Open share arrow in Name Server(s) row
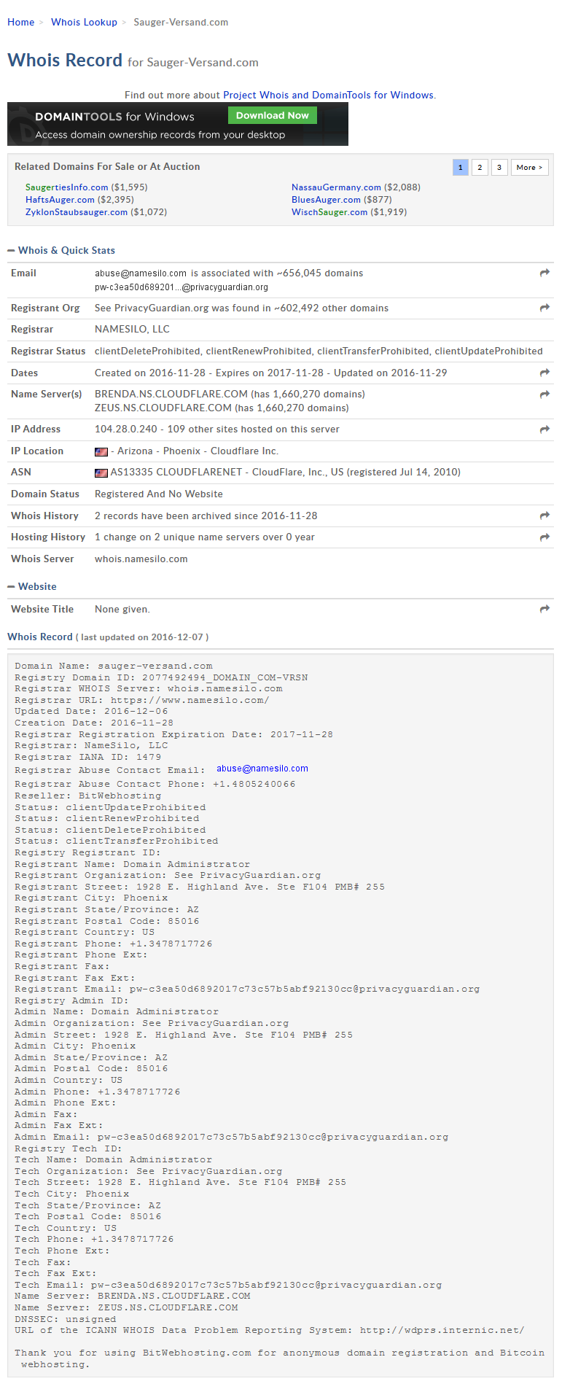 [544, 394]
